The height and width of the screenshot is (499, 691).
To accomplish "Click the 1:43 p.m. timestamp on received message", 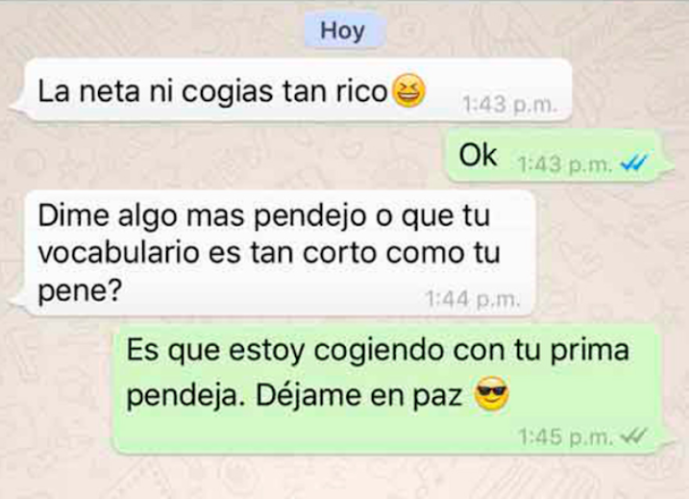I will pos(510,104).
